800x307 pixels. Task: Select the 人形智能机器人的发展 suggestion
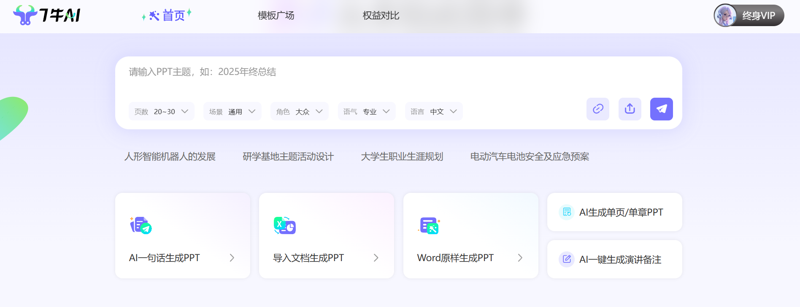pyautogui.click(x=170, y=157)
